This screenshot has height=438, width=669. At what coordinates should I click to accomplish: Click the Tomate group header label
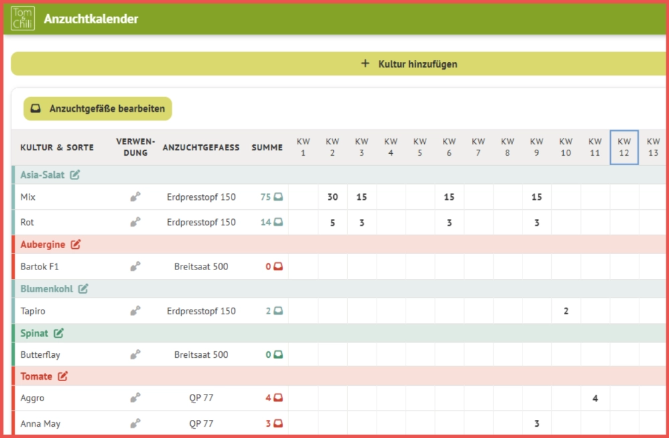36,376
